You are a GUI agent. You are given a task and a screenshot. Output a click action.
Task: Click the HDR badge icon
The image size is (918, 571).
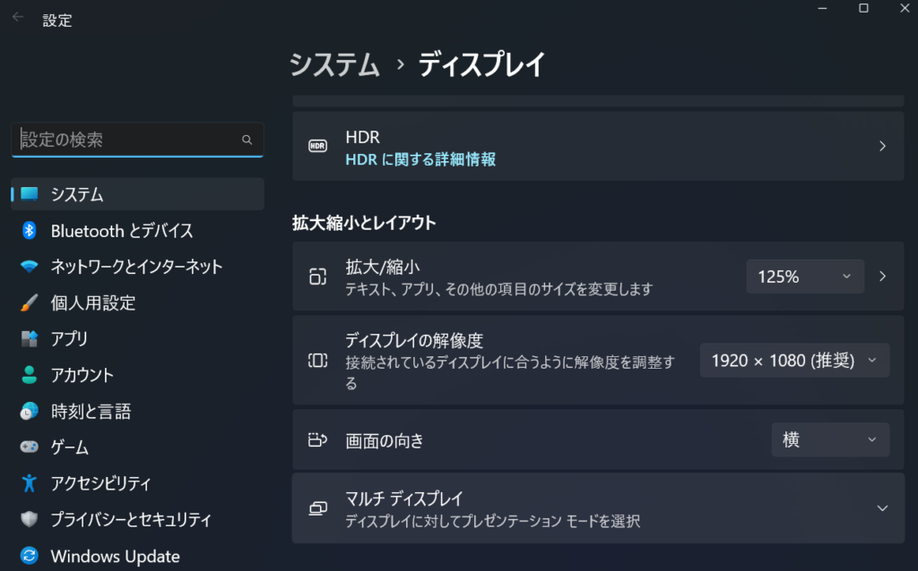(318, 146)
